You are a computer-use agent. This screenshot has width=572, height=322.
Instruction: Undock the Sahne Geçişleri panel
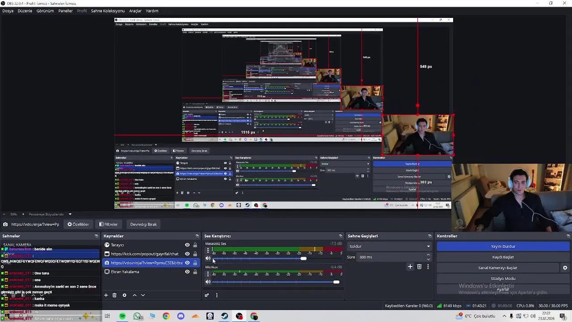[430, 236]
